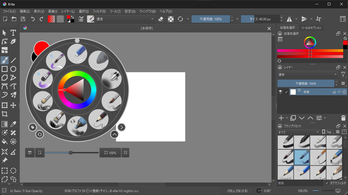Open the blend mode dropdown in Layers panel

point(307,74)
